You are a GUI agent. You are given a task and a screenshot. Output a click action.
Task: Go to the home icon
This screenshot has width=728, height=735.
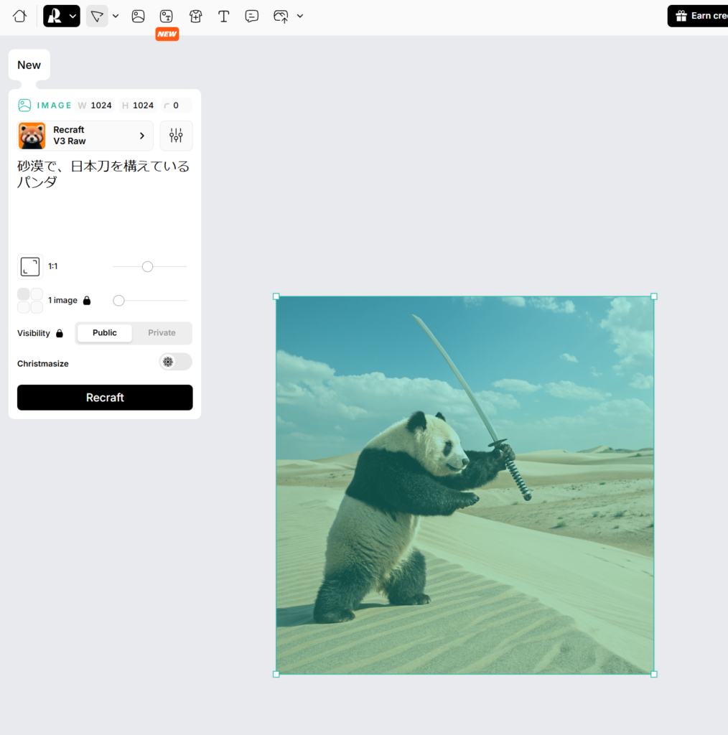coord(19,16)
